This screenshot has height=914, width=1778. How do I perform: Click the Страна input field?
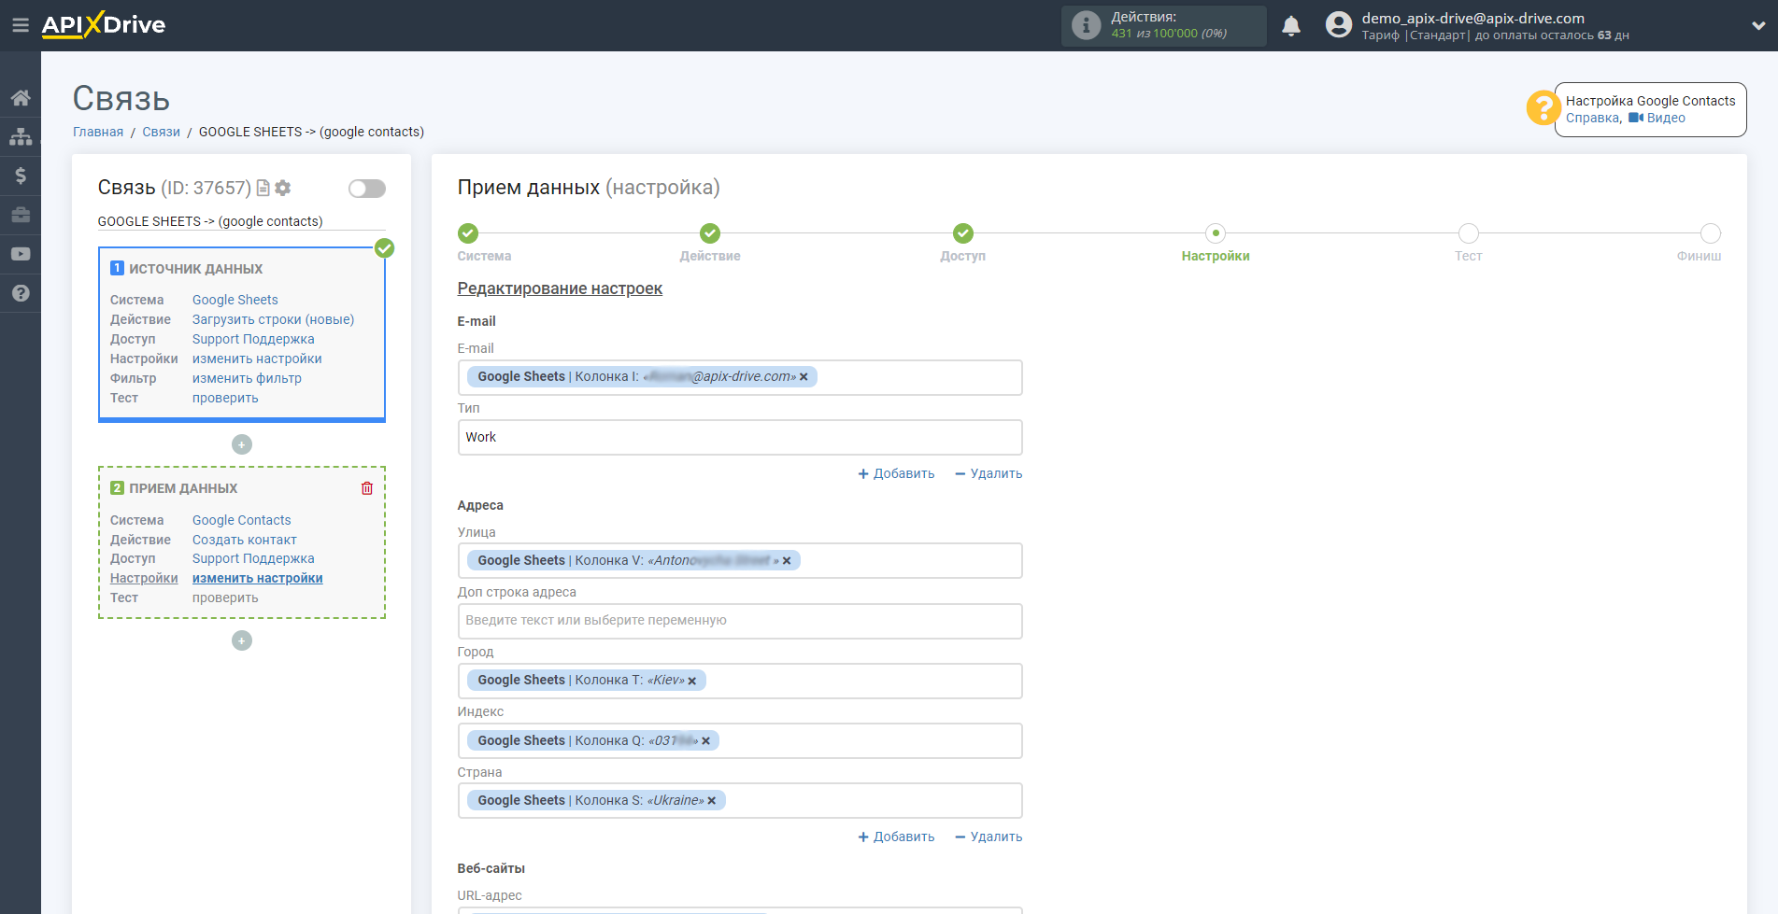pos(740,801)
